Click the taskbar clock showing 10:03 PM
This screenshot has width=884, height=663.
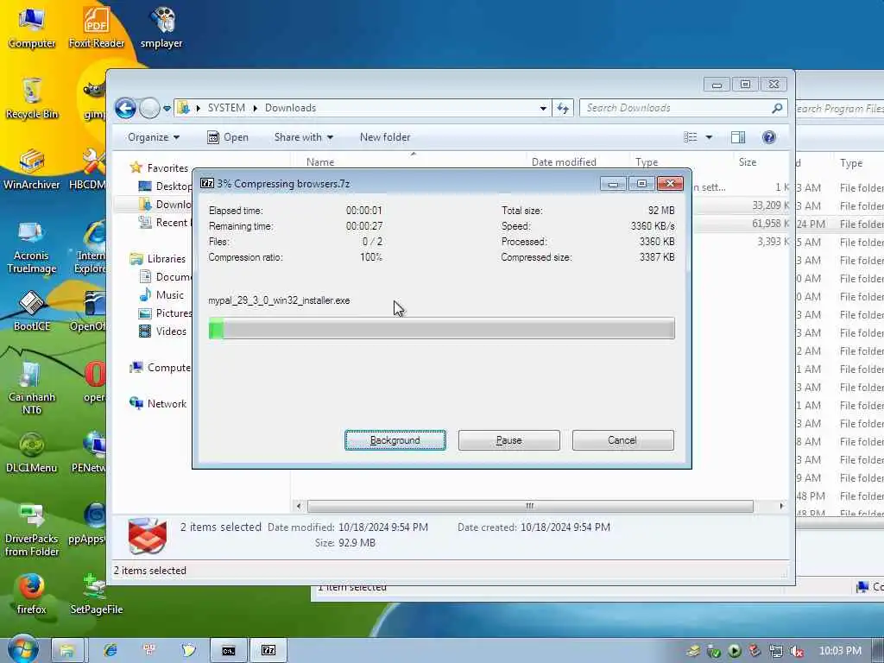(840, 651)
